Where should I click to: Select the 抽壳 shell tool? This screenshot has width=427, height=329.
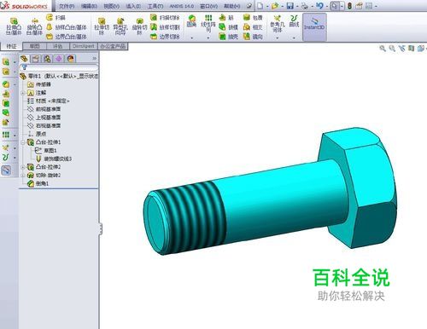228,37
